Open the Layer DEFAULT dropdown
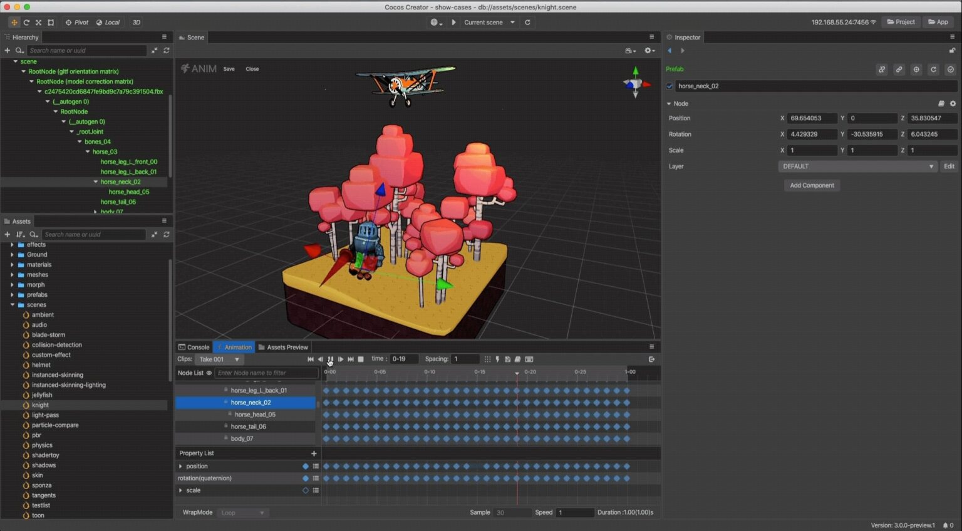 [857, 166]
